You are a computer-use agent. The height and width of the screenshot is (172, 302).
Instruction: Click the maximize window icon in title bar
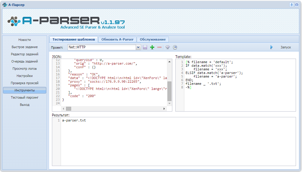point(297,5)
